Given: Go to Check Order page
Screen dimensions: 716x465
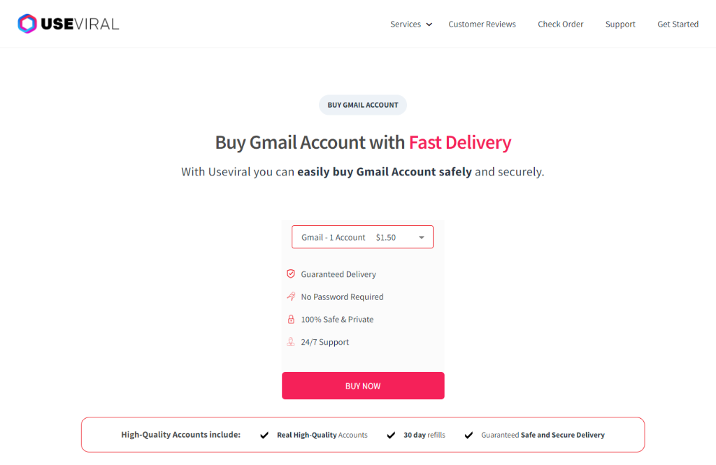Looking at the screenshot, I should tap(560, 24).
